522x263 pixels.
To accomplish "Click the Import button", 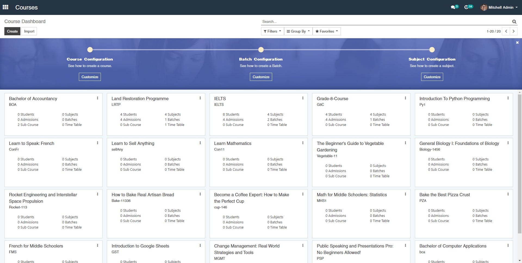I will click(x=29, y=31).
